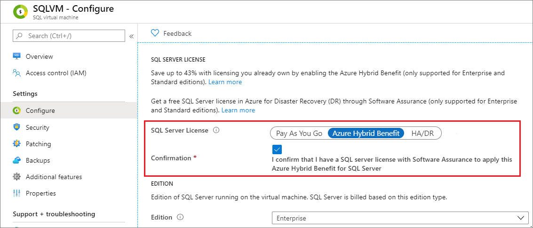Click the Overview SQL icon in sidebar
This screenshot has width=533, height=228.
pyautogui.click(x=17, y=56)
